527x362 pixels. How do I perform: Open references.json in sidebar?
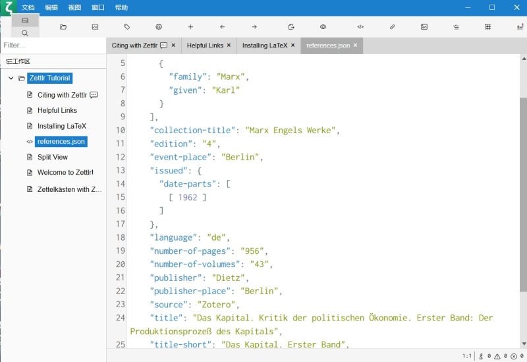[x=61, y=142]
